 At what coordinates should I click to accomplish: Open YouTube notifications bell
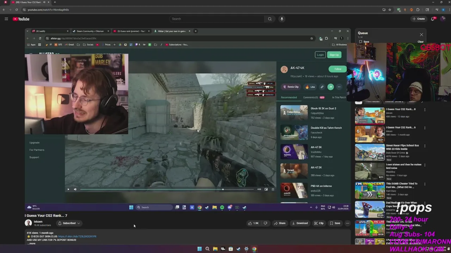tap(433, 19)
